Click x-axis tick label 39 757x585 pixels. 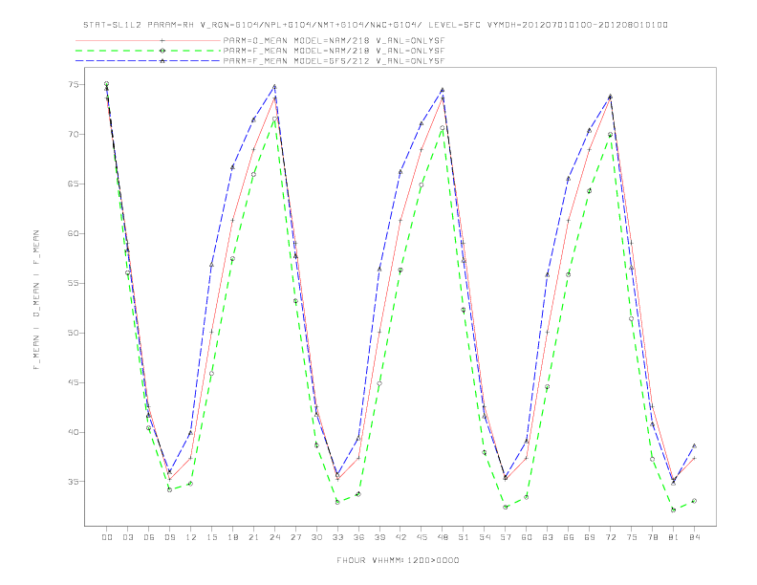[x=379, y=537]
